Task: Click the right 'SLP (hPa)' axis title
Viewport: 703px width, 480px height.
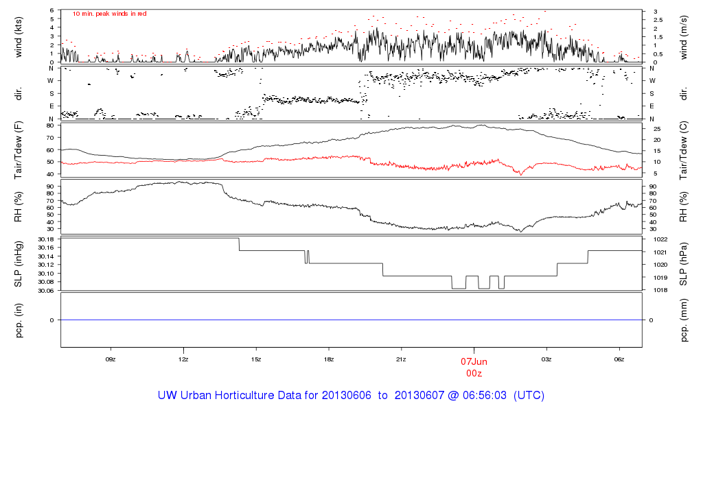Action: pos(683,264)
